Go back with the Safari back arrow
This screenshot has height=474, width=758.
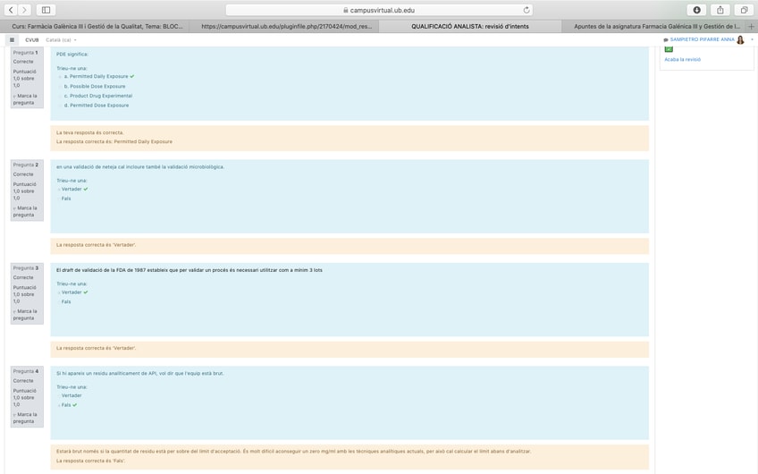click(x=11, y=10)
